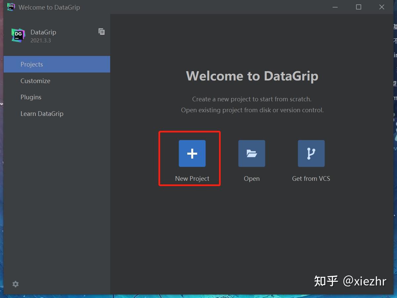This screenshot has width=397, height=298.
Task: Close the DataGrip welcome window
Action: click(382, 7)
